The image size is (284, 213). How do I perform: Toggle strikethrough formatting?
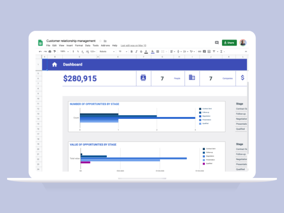141,52
